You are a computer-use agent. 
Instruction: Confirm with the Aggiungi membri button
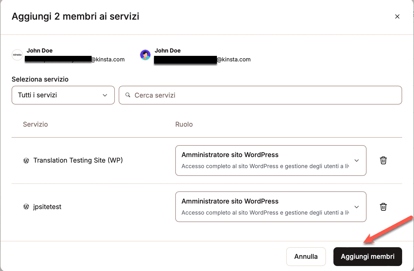click(x=367, y=257)
